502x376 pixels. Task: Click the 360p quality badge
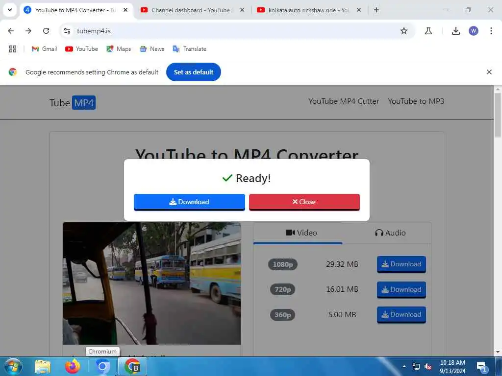click(282, 315)
